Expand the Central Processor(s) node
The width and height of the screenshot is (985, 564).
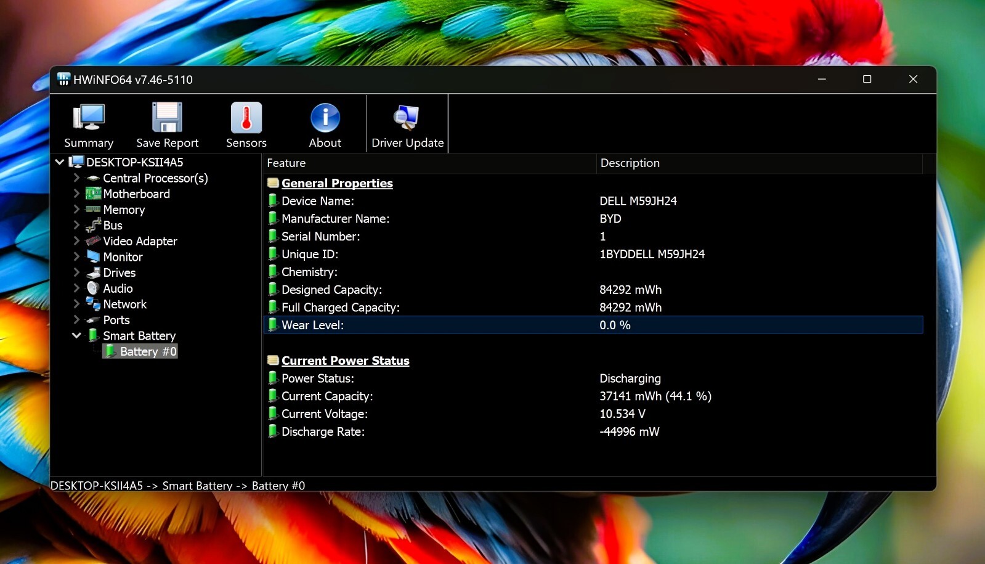point(76,178)
